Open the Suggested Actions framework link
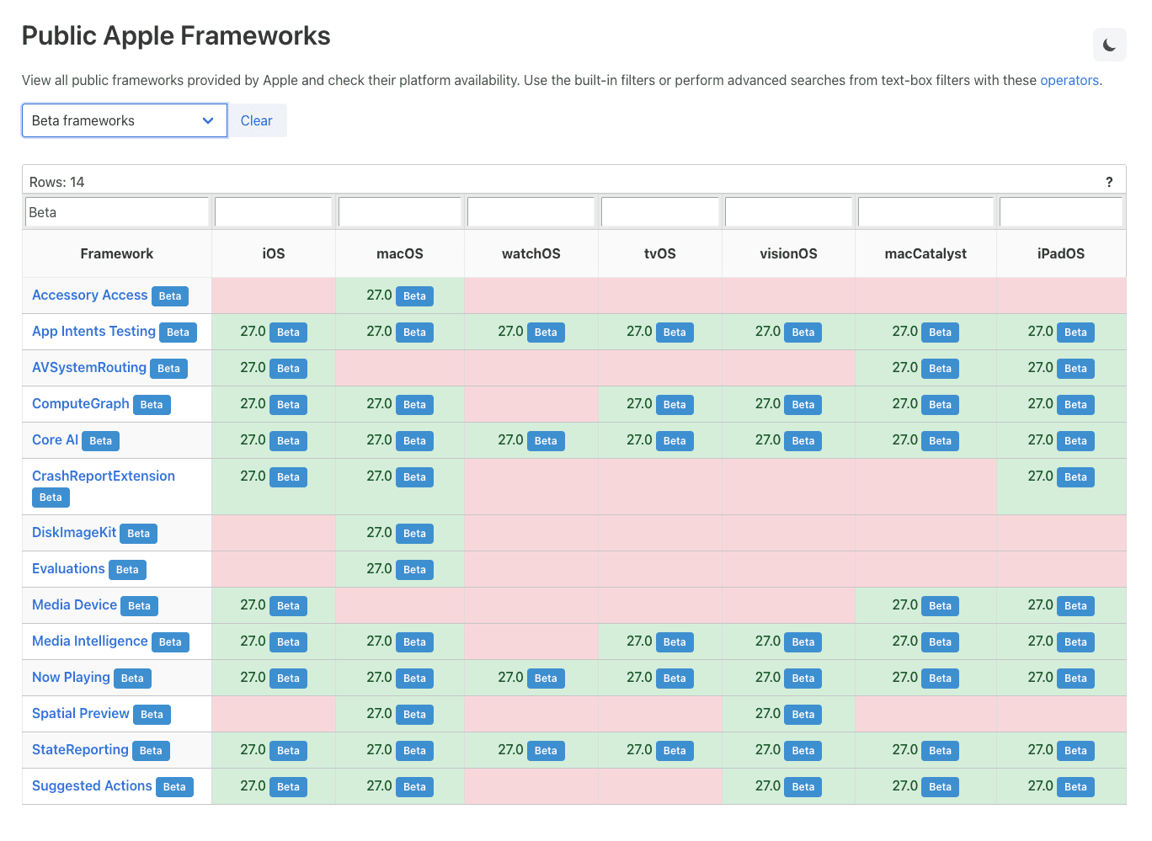The width and height of the screenshot is (1152, 841). click(x=92, y=785)
